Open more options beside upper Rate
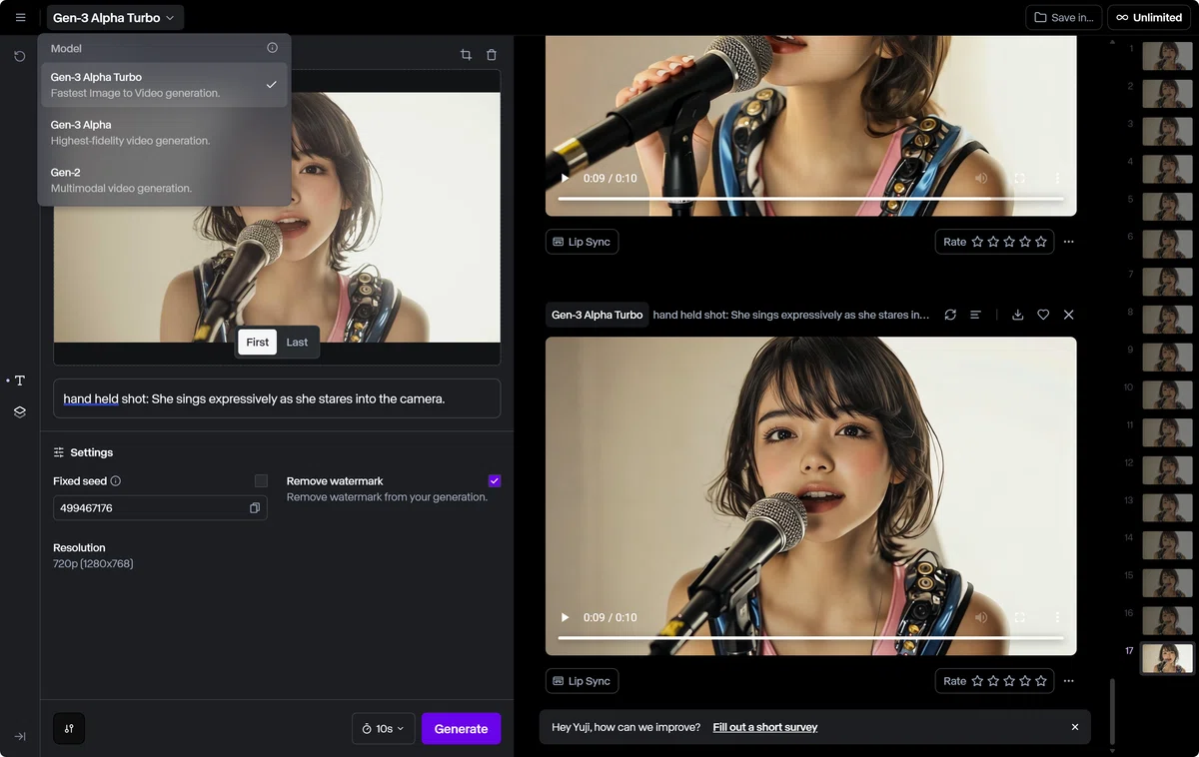1199x757 pixels. pos(1069,242)
